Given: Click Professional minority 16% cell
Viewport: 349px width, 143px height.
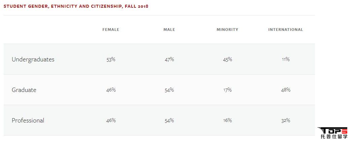Looking at the screenshot, I should point(228,121).
